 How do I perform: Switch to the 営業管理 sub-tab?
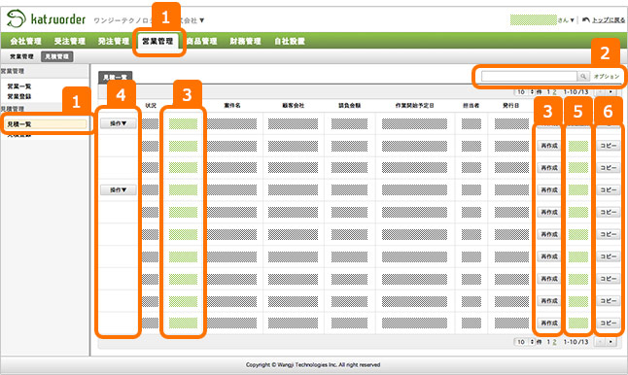tap(21, 56)
